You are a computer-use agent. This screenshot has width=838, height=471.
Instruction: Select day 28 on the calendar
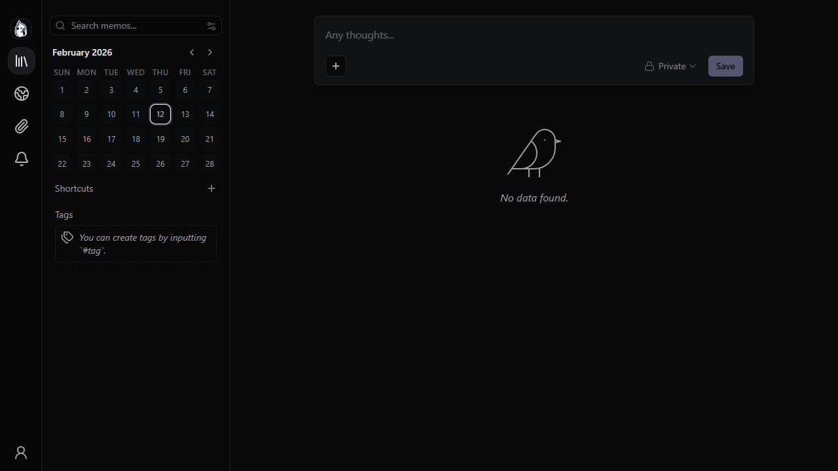coord(209,164)
